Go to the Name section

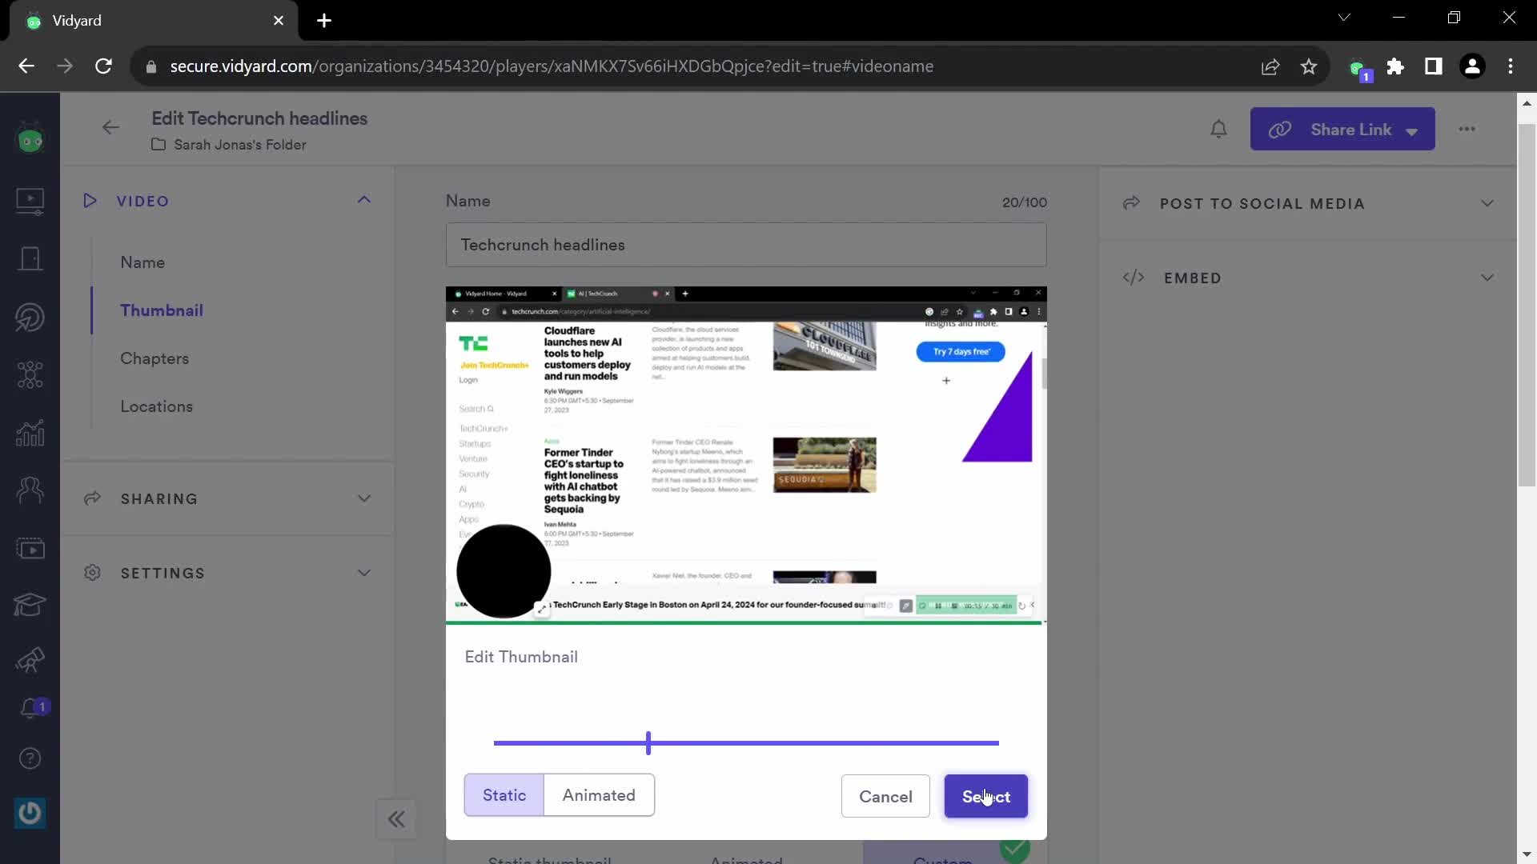[x=142, y=262]
